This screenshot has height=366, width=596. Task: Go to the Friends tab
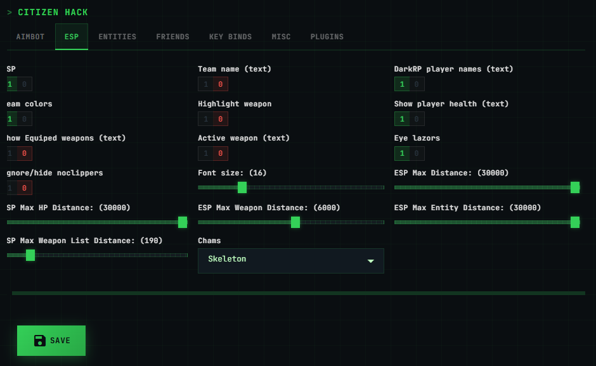point(172,37)
